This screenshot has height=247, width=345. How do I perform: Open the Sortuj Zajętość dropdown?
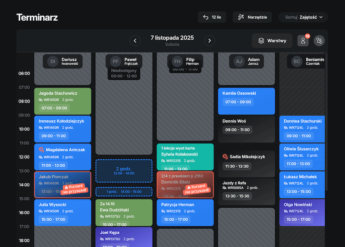tap(303, 17)
